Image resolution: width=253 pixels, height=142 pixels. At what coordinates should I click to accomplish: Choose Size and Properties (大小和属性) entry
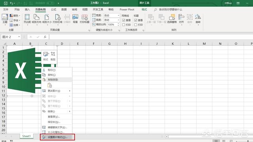pyautogui.click(x=57, y=132)
